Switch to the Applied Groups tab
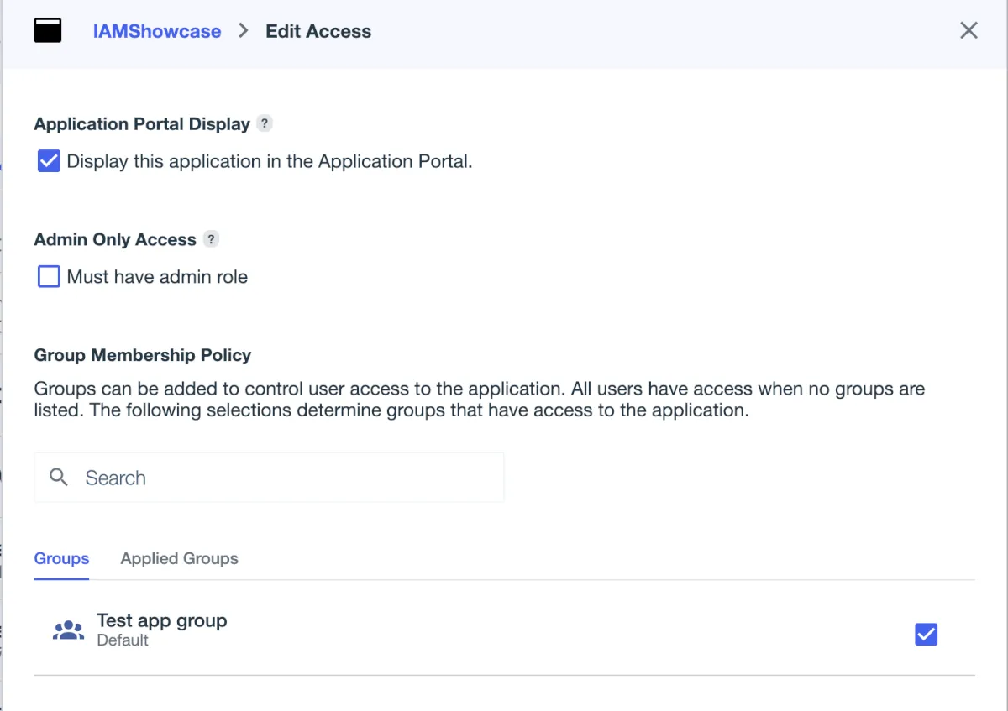This screenshot has width=1008, height=711. 179,559
